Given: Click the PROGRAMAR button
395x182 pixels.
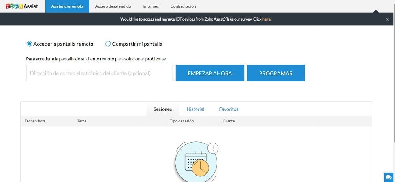Looking at the screenshot, I should pos(276,73).
